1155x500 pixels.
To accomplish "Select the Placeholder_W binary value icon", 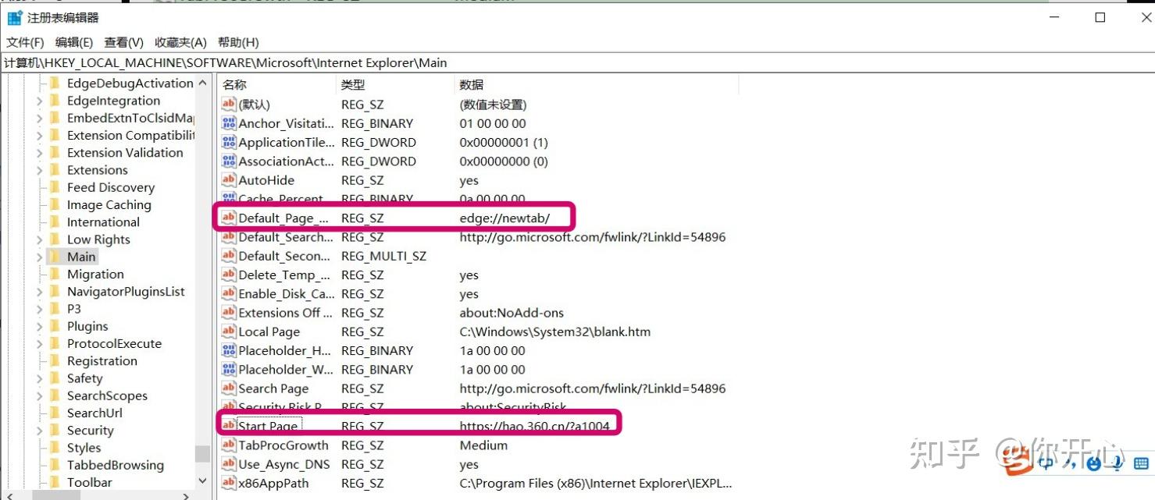I will coord(229,370).
